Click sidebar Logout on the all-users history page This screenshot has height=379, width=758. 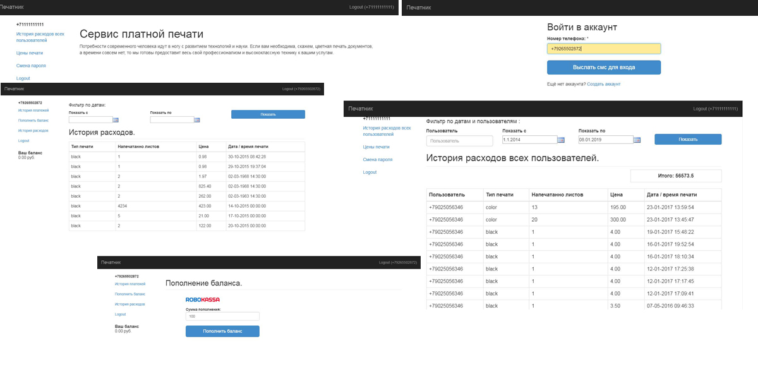[x=370, y=172]
